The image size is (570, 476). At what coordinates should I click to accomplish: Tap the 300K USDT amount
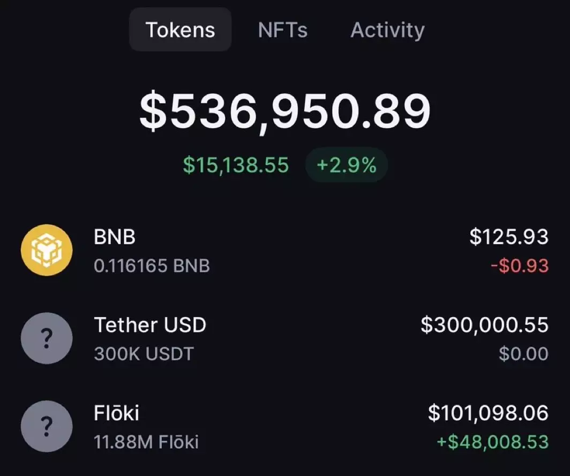[x=144, y=353]
